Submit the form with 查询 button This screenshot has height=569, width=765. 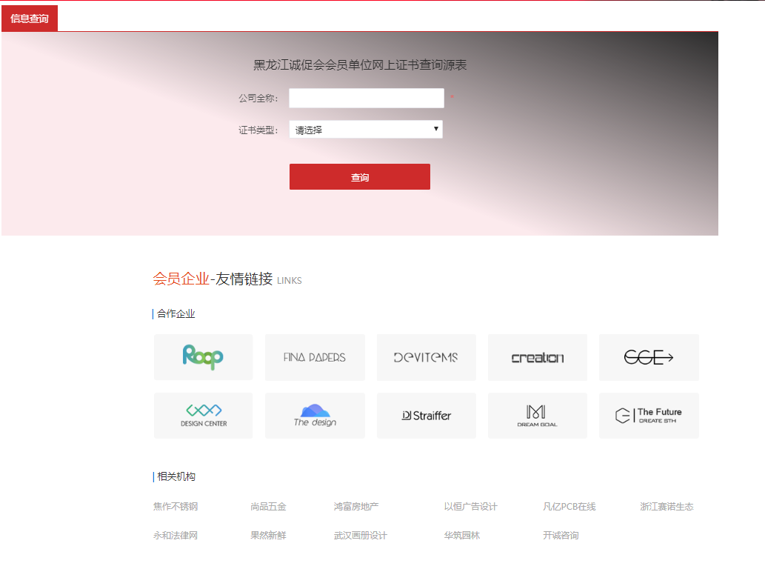coord(360,176)
